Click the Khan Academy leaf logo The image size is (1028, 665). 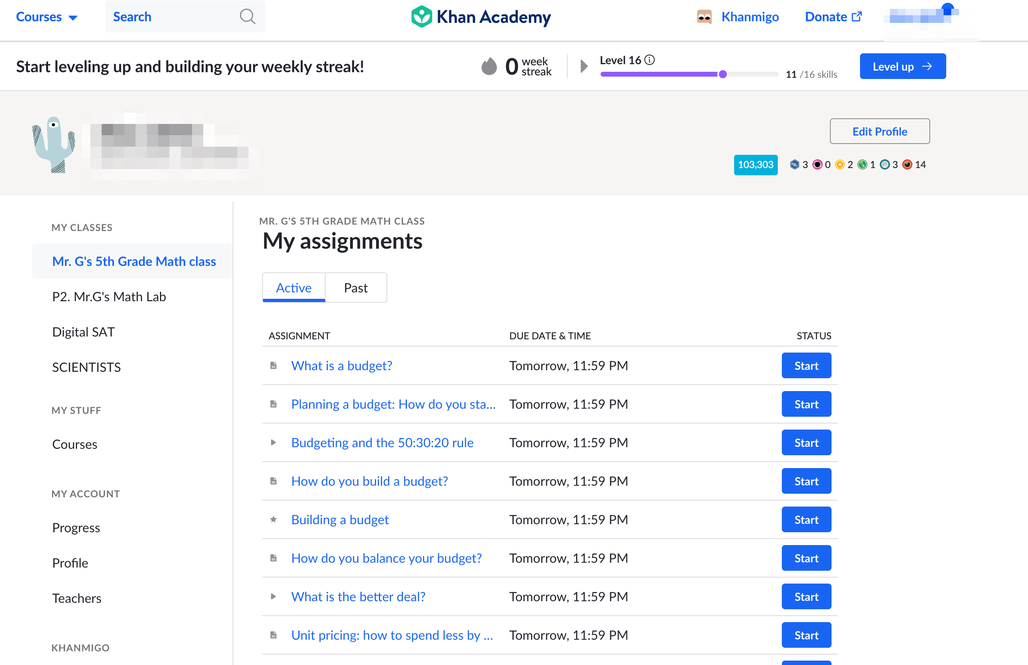point(421,17)
